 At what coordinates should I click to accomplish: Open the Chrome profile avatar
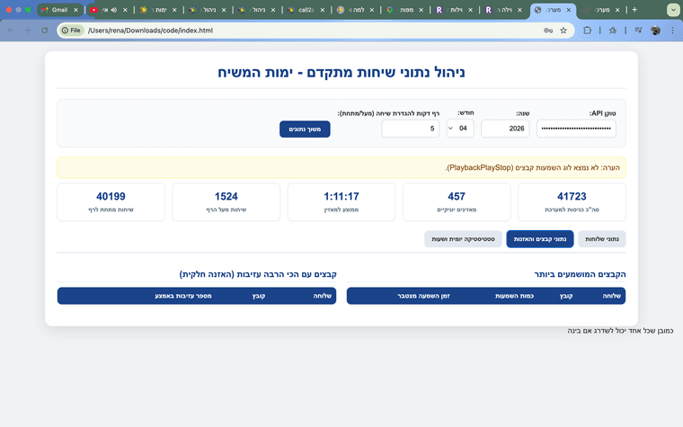coord(655,31)
